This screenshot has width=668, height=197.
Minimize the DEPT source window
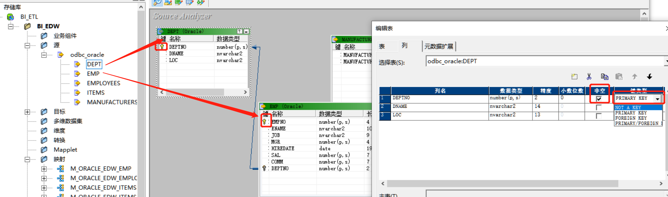246,32
